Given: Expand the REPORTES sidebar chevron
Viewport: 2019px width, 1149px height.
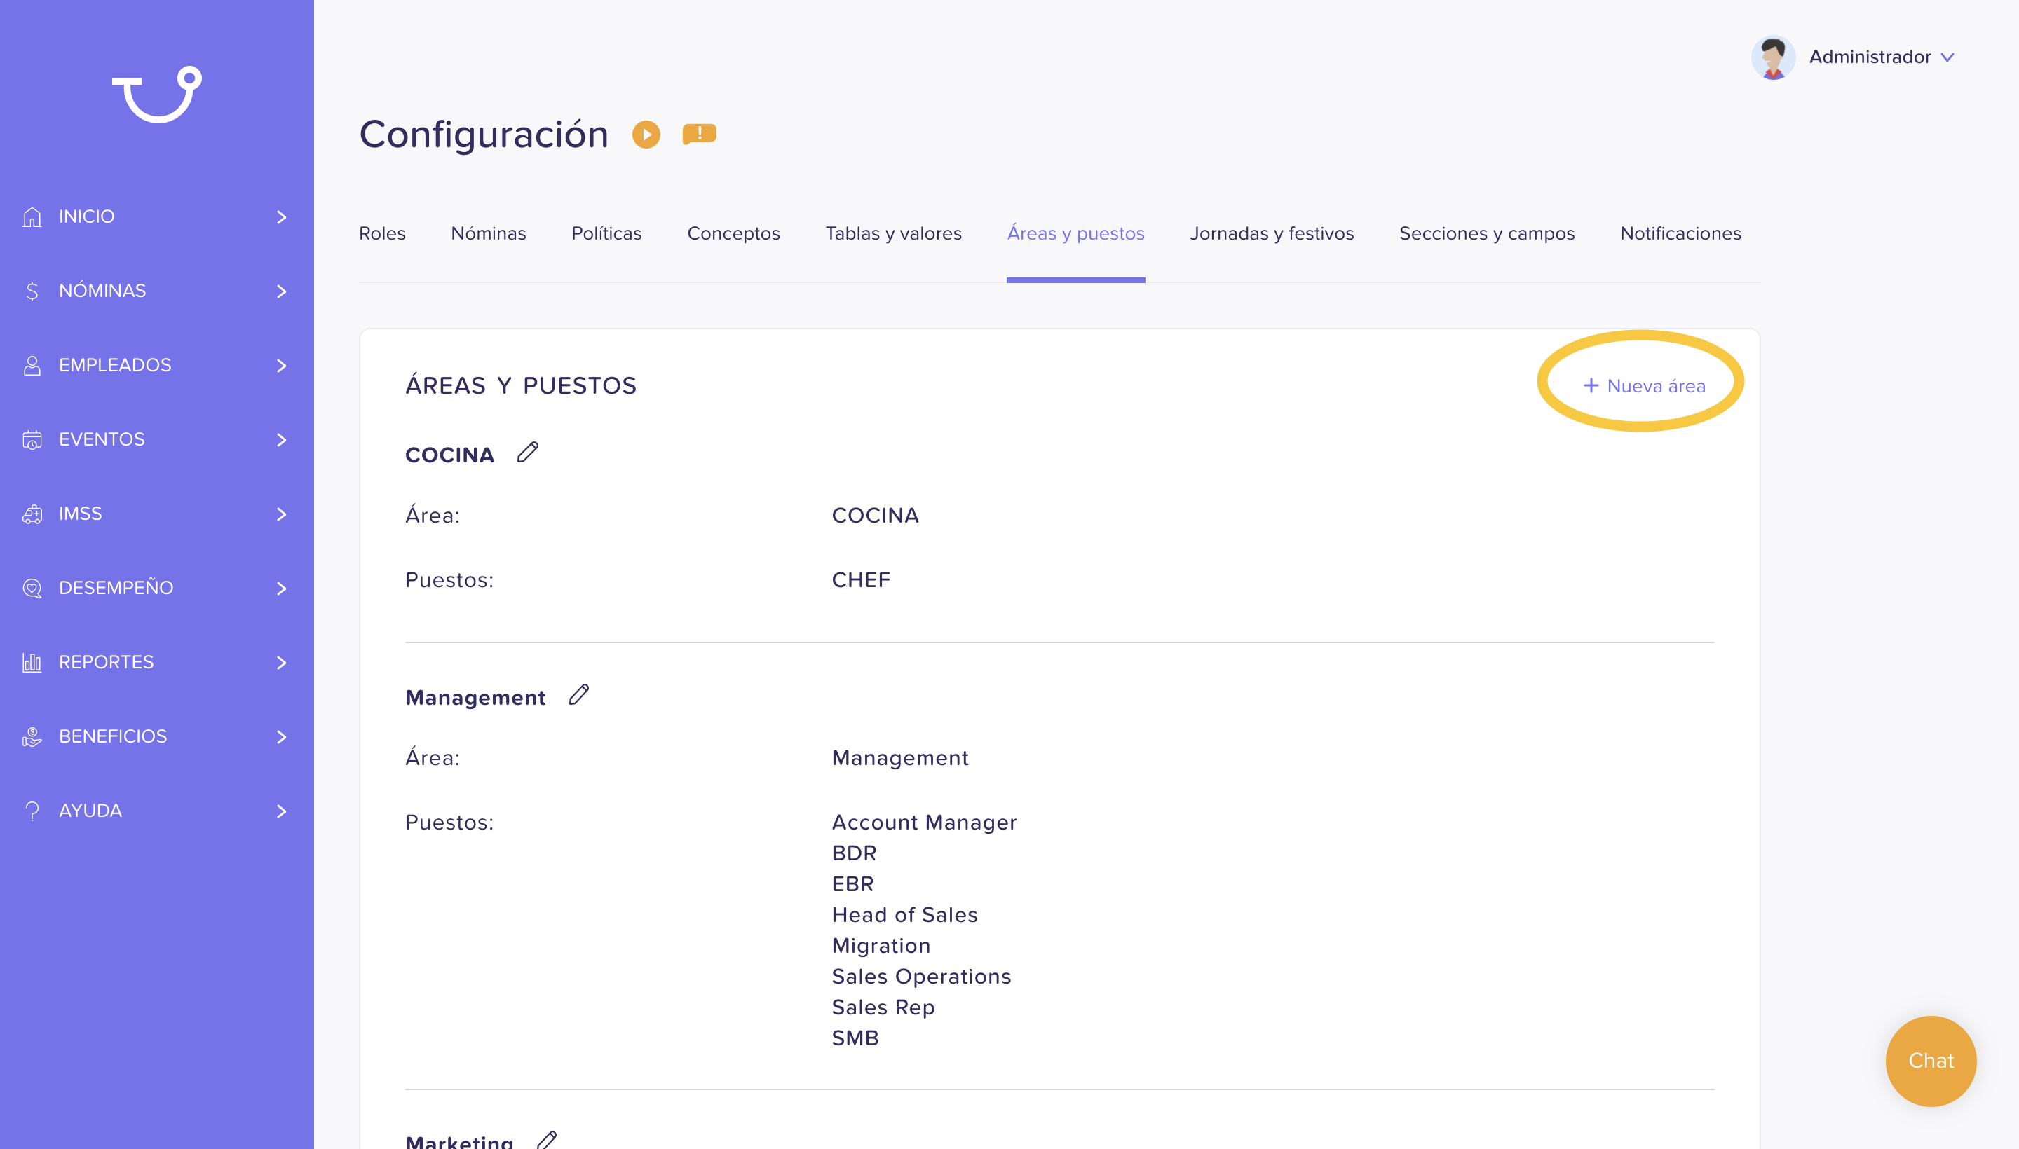Looking at the screenshot, I should click(x=281, y=663).
